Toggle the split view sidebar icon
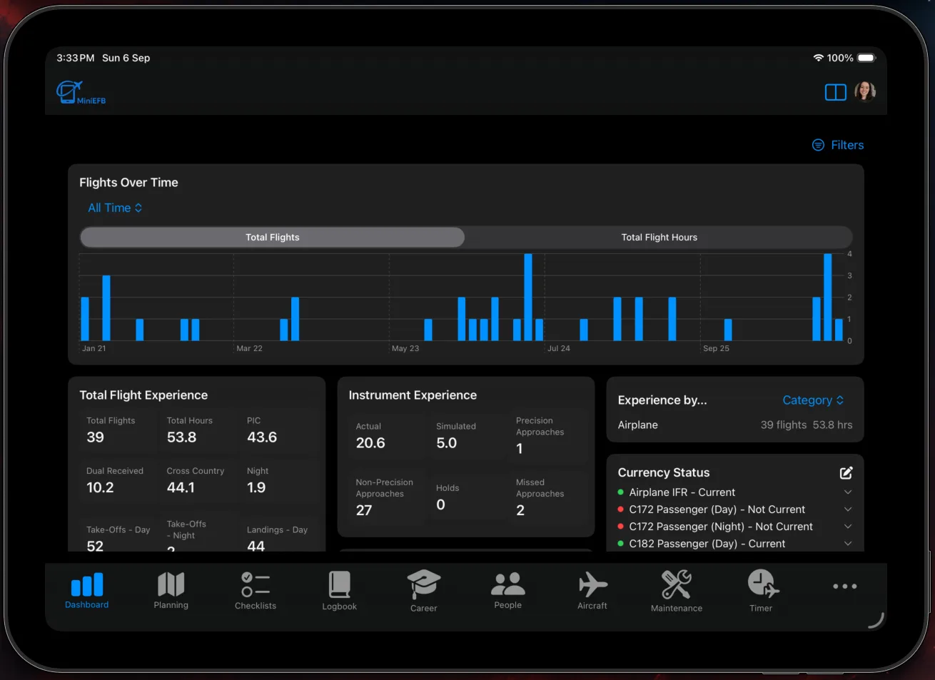 point(835,92)
